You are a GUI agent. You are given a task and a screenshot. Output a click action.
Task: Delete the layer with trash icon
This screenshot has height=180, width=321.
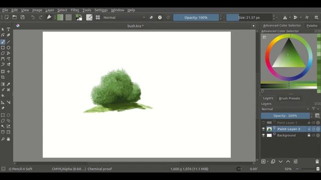317,161
